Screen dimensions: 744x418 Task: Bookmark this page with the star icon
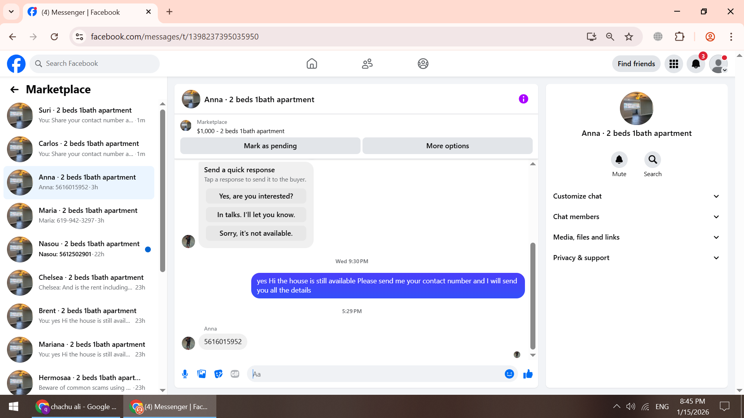[629, 37]
